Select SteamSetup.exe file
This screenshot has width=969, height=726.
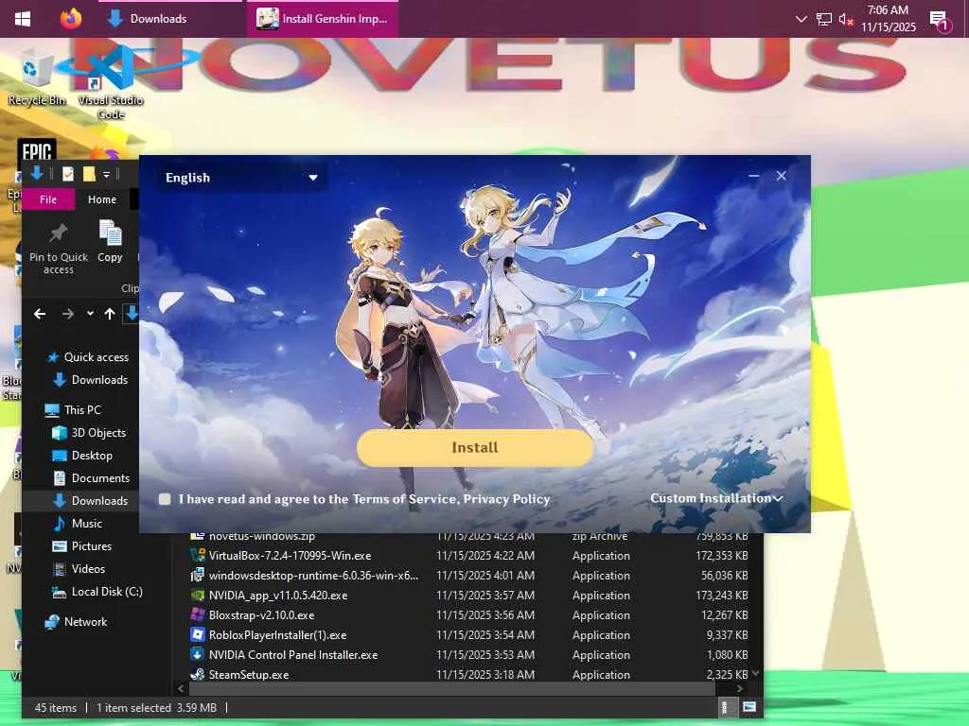tap(249, 674)
